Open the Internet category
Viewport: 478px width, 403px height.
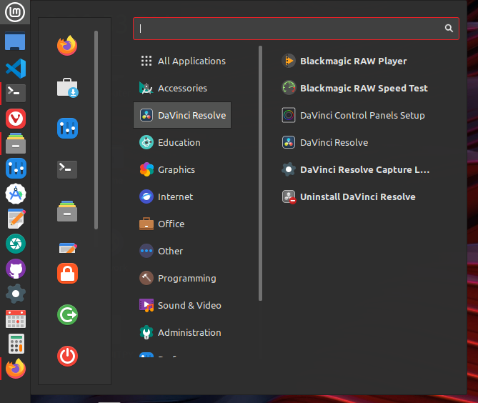182,196
